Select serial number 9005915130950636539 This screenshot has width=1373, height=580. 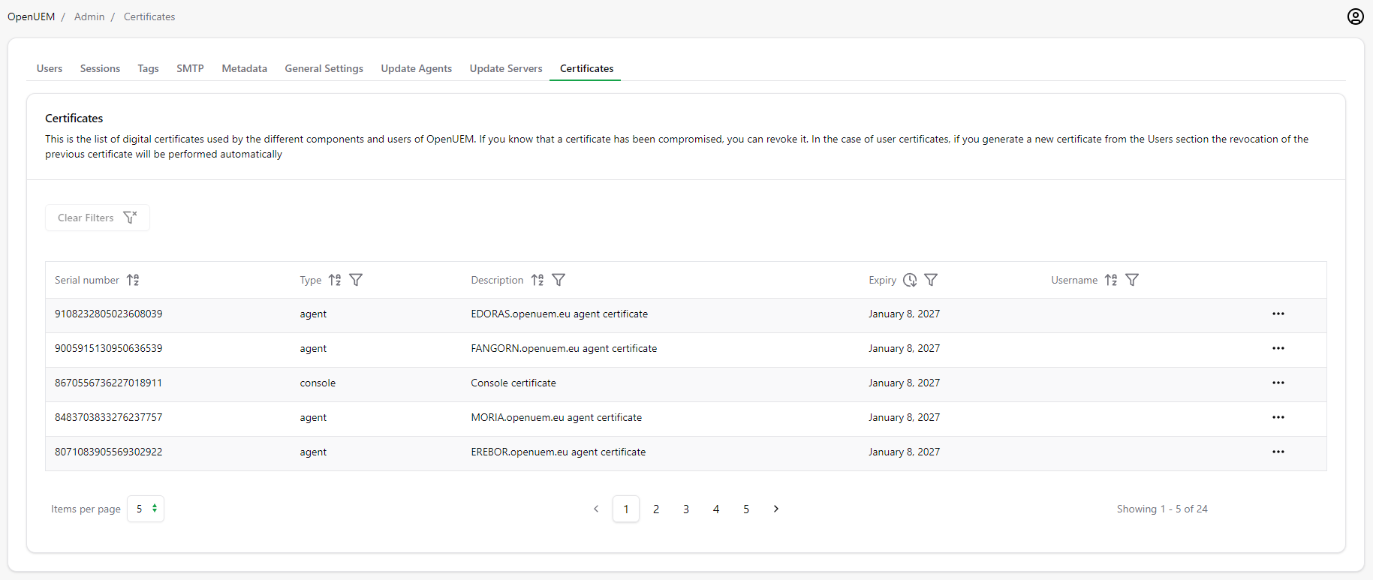coord(108,348)
